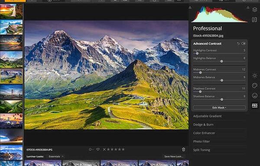Open Luminar Looks Essentials category dropdown

pos(56,157)
